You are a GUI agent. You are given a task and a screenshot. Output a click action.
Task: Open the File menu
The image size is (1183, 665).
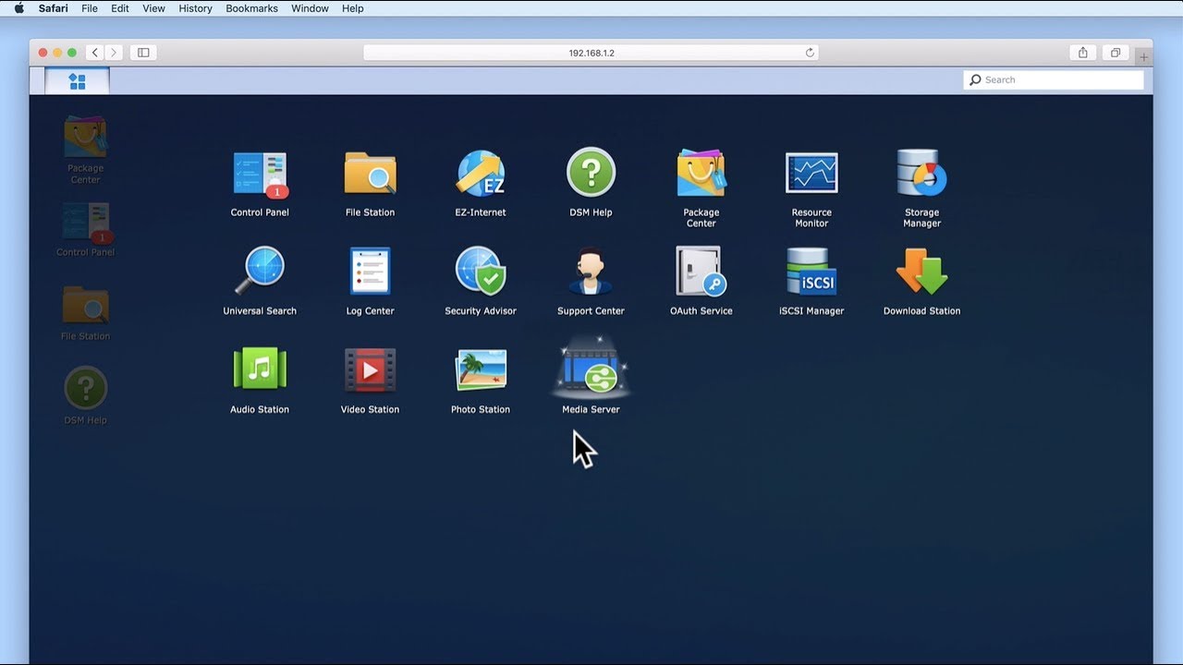pyautogui.click(x=90, y=8)
